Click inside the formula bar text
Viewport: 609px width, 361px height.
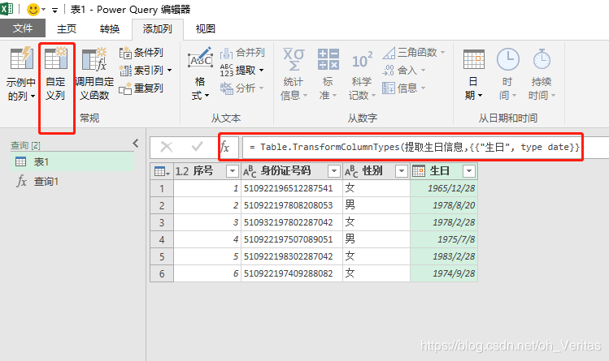415,147
